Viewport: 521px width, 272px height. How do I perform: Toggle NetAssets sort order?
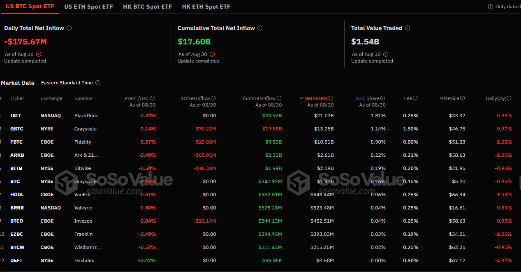316,98
